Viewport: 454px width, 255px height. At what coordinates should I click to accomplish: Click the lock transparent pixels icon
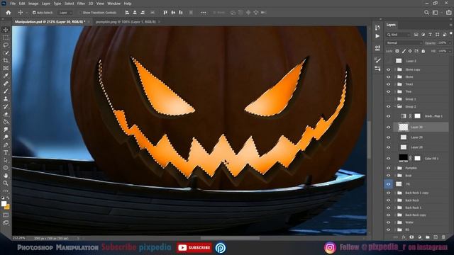tap(397, 51)
